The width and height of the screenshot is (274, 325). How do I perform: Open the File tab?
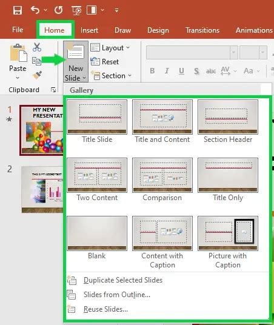tap(18, 30)
